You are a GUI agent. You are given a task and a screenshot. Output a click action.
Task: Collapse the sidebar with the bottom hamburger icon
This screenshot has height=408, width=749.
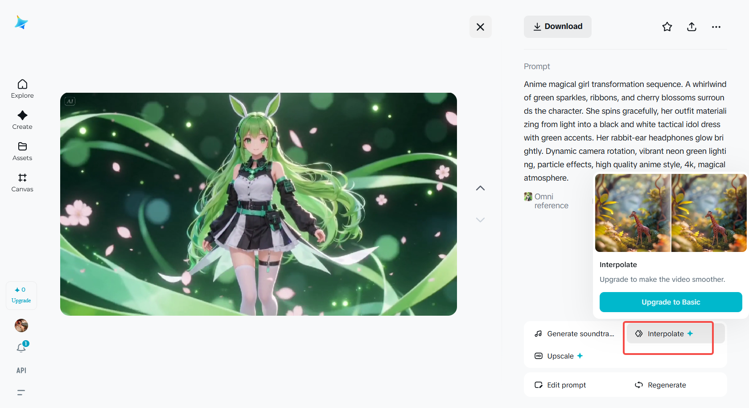(21, 392)
